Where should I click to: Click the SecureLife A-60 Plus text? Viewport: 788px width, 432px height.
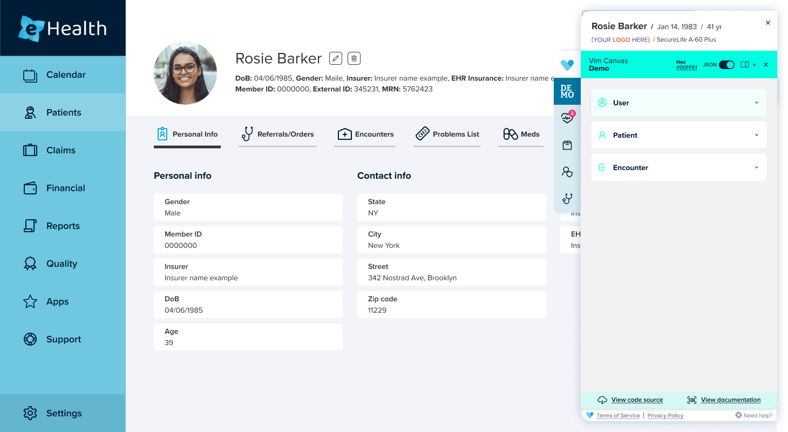pos(686,39)
